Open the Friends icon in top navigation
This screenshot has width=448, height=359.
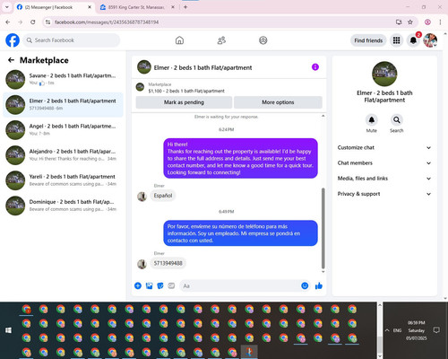[221, 40]
